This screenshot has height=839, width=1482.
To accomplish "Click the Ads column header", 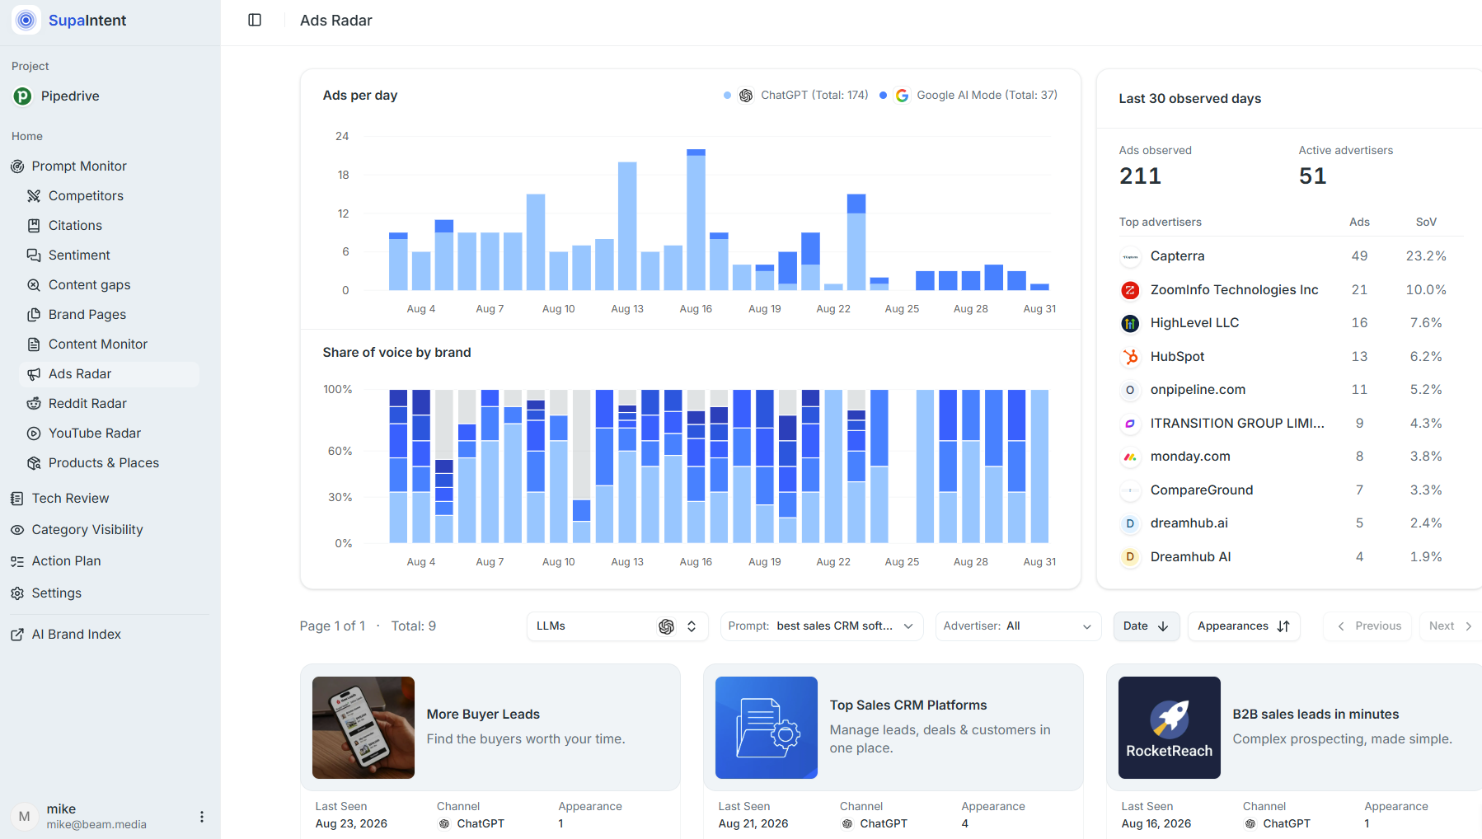I will click(1359, 223).
